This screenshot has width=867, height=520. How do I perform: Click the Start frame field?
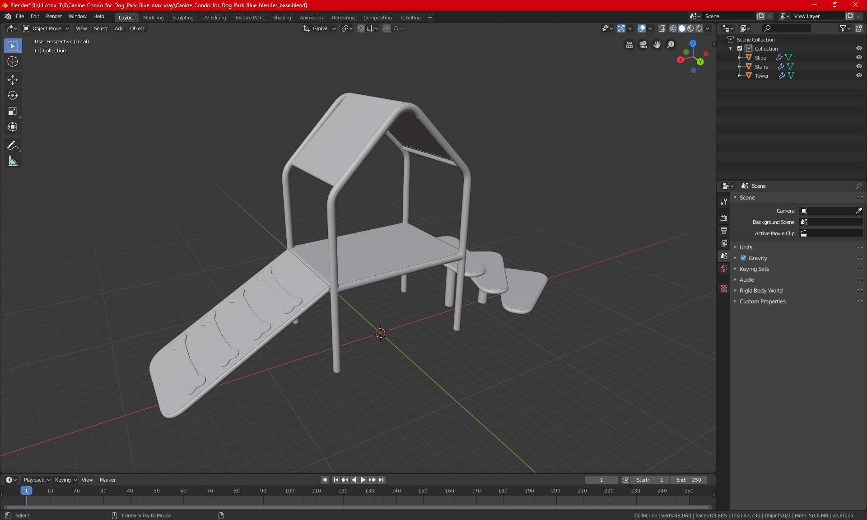(649, 480)
